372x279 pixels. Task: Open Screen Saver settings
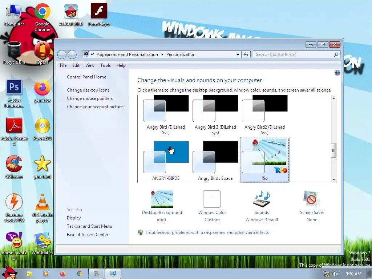point(312,206)
